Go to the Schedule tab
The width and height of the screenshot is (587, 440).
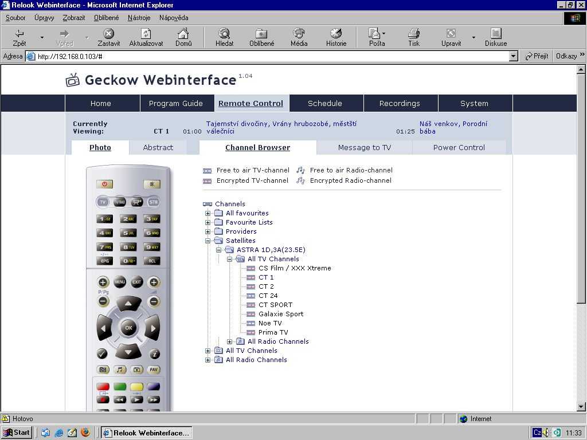click(x=325, y=103)
